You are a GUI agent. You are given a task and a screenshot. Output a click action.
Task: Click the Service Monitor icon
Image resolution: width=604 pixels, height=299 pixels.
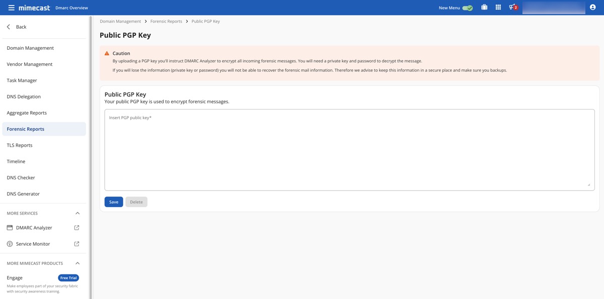(x=10, y=244)
